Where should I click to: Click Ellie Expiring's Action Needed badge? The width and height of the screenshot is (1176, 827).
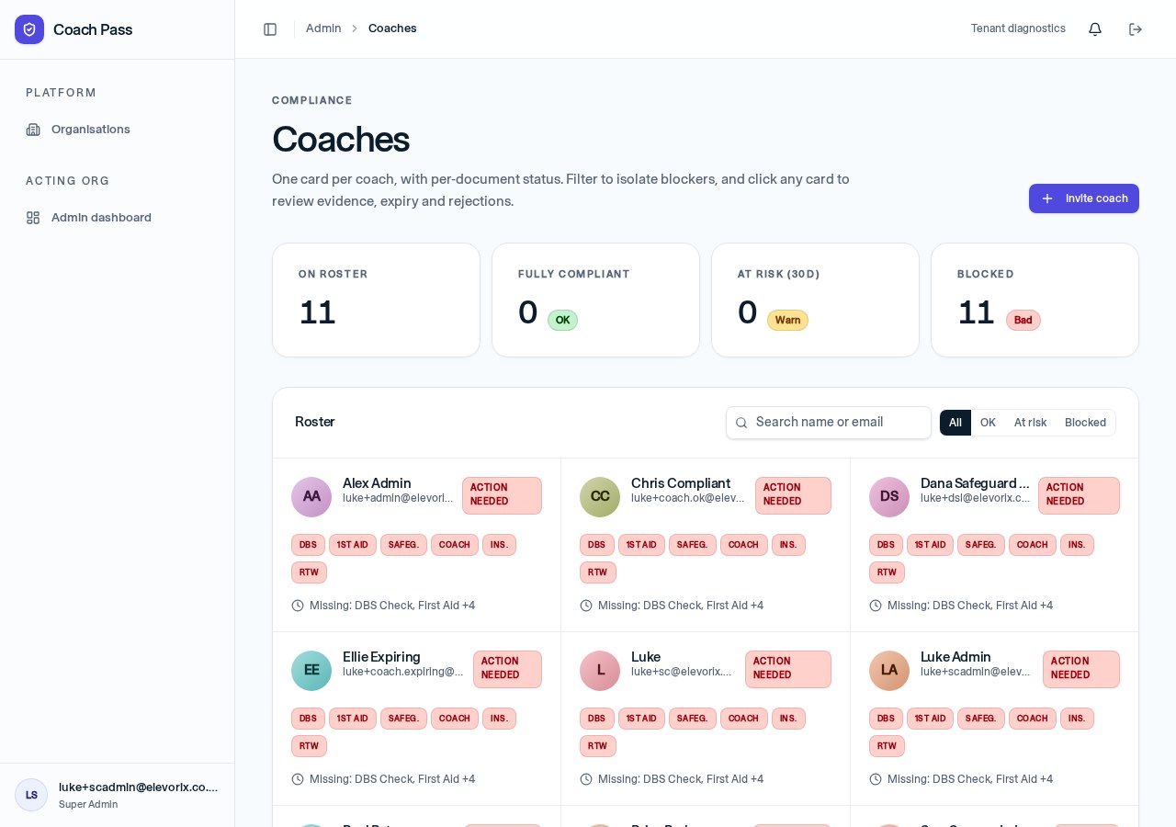(x=507, y=669)
